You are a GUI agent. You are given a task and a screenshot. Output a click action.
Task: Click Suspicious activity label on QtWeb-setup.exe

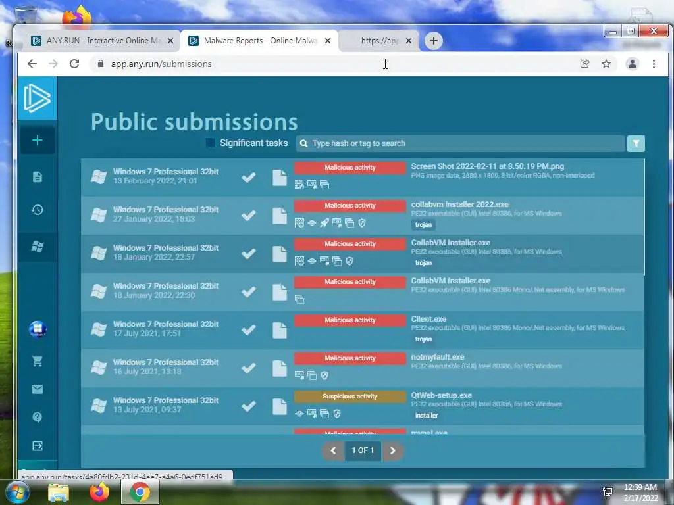tap(350, 397)
